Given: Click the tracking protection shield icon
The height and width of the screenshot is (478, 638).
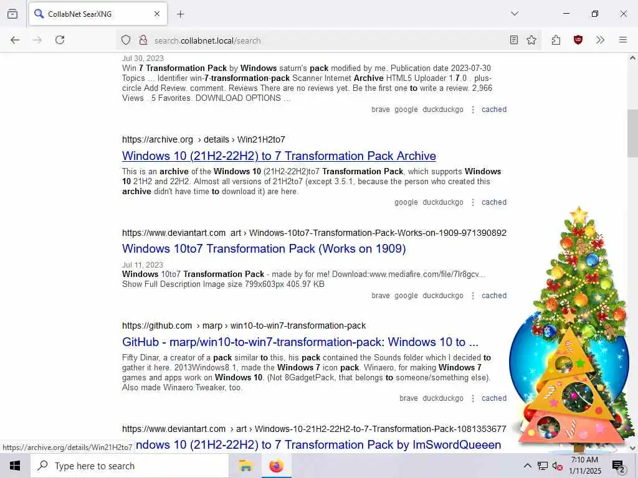Looking at the screenshot, I should click(126, 40).
